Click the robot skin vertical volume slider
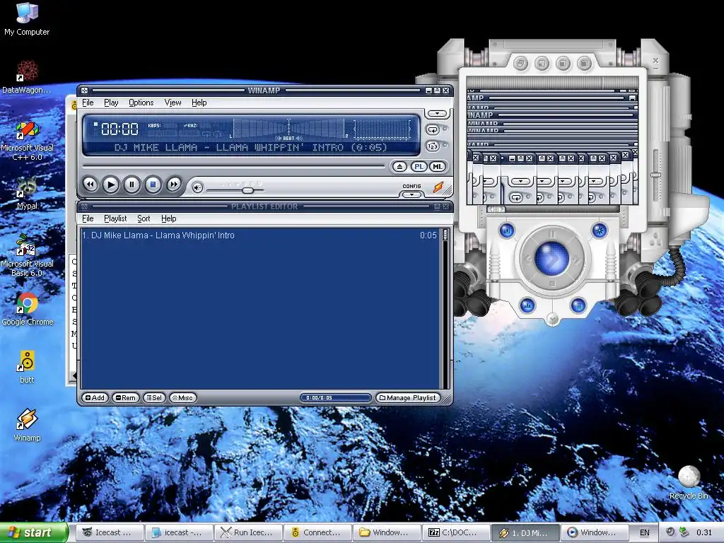 655,175
